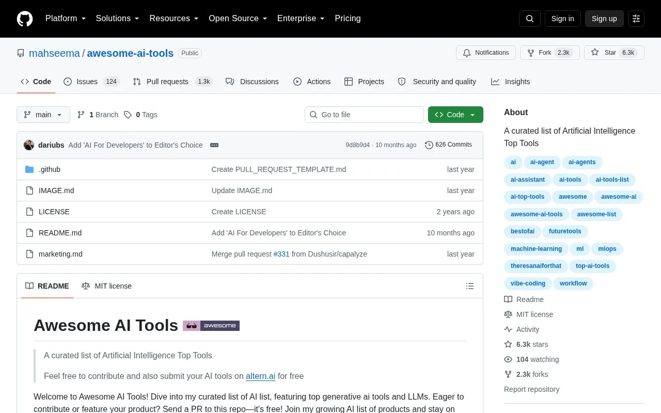The image size is (661, 413).
Task: Click the GitHub logo icon
Action: click(25, 19)
